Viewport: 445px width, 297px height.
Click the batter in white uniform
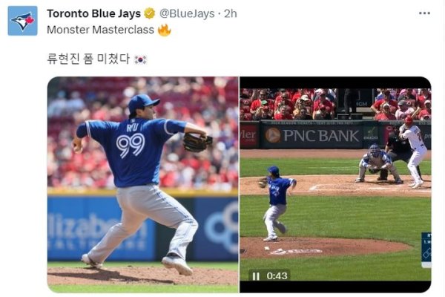[x=414, y=151]
